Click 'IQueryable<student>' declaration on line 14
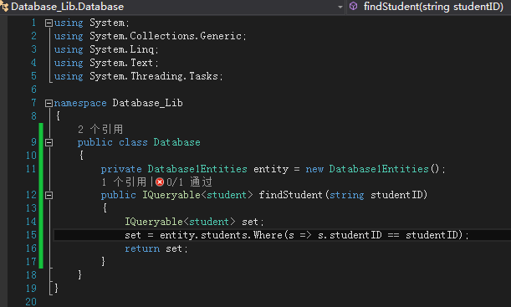The height and width of the screenshot is (307, 511). click(x=180, y=222)
